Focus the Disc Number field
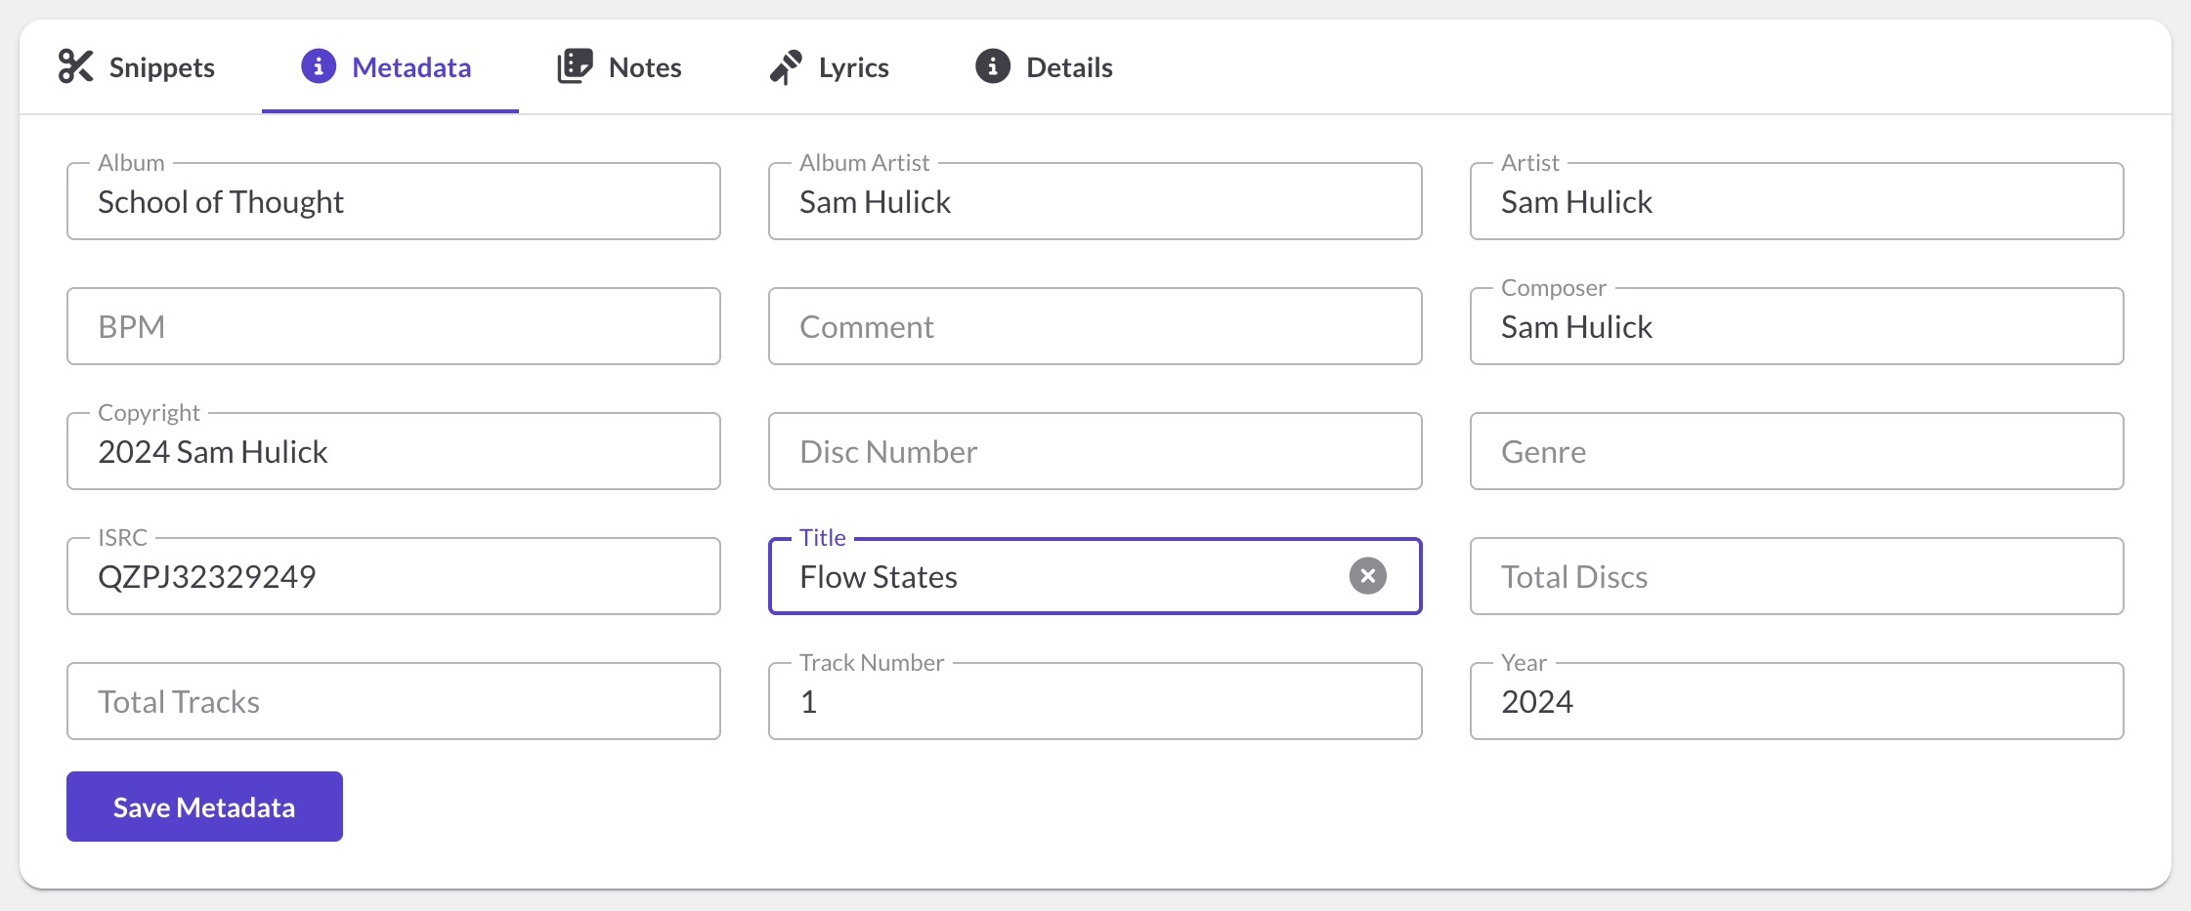This screenshot has width=2191, height=911. coord(1095,452)
